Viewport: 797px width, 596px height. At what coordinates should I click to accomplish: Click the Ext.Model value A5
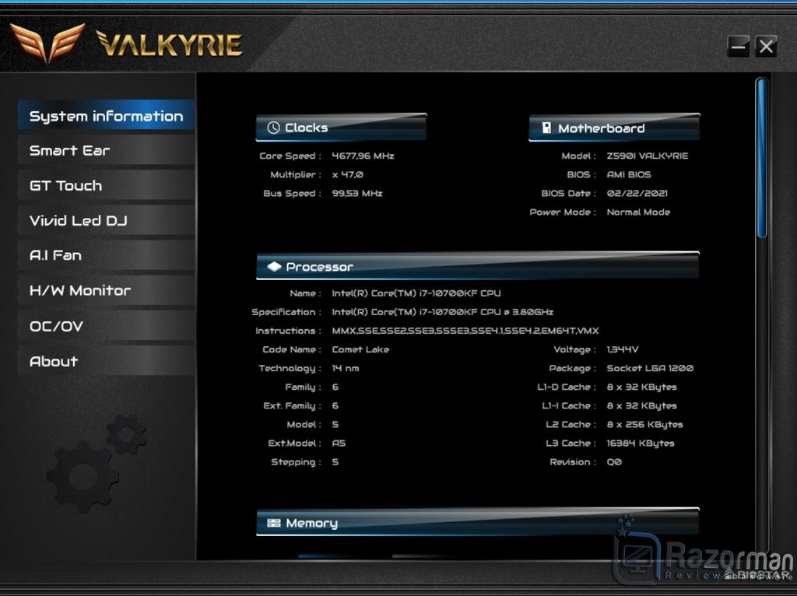339,443
